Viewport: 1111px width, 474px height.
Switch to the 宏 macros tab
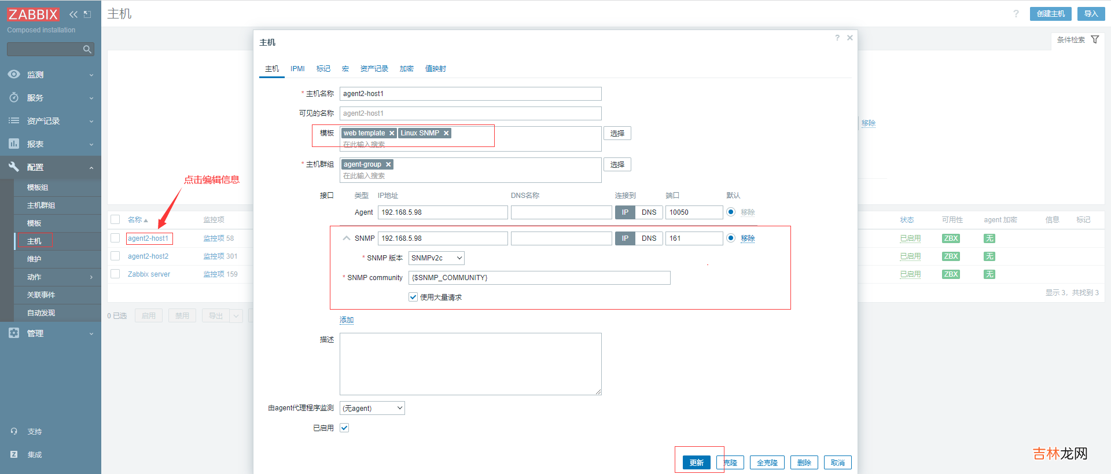tap(345, 69)
